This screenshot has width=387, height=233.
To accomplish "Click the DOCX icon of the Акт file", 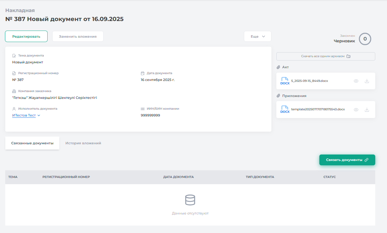I will pos(285,81).
